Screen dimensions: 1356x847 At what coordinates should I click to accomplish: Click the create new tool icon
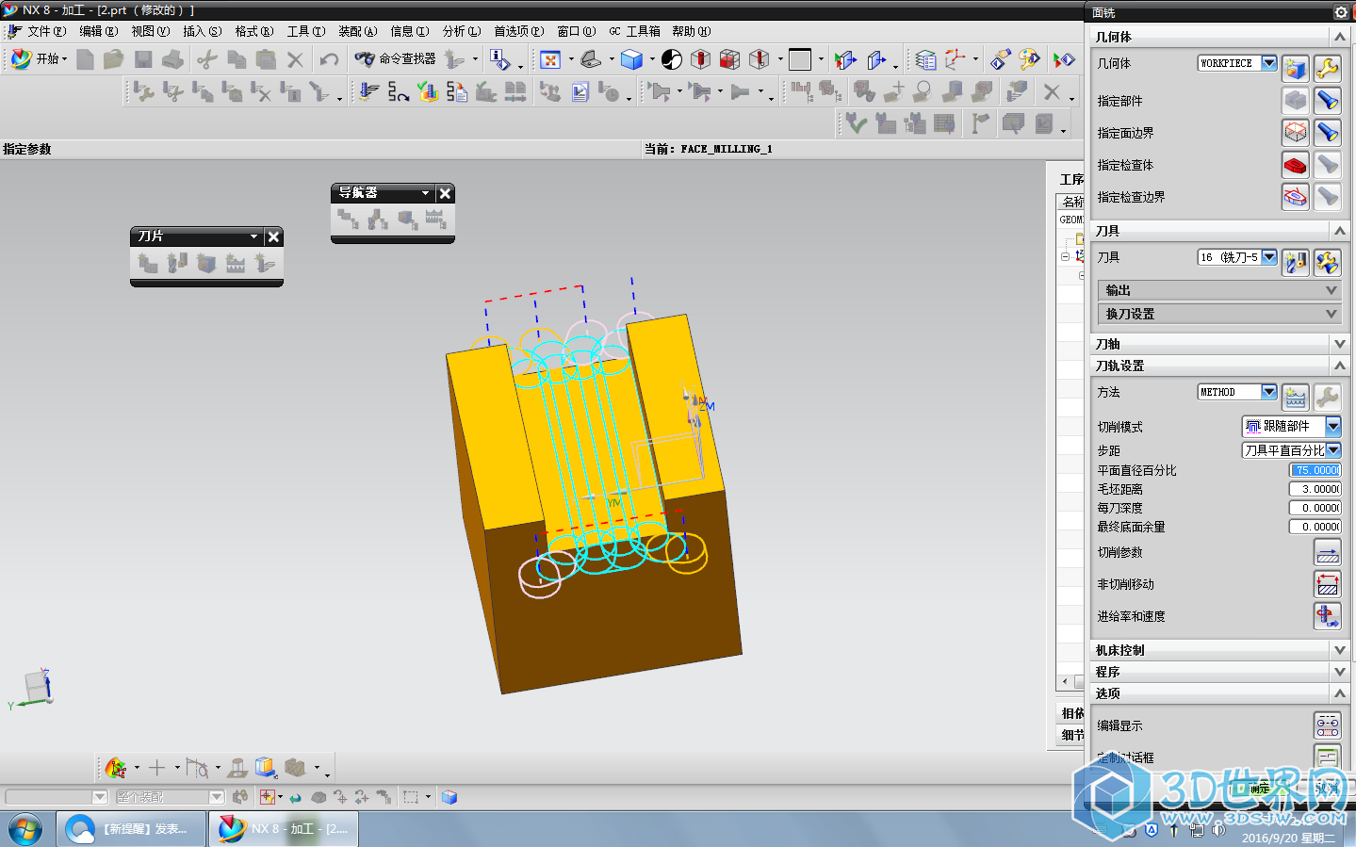pyautogui.click(x=1296, y=262)
